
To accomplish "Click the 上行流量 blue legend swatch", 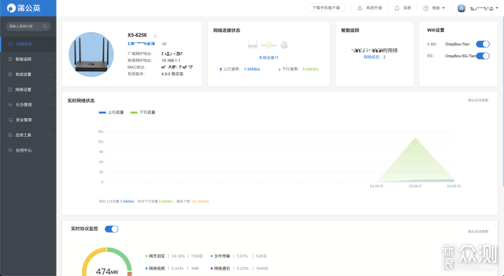I will (x=102, y=112).
